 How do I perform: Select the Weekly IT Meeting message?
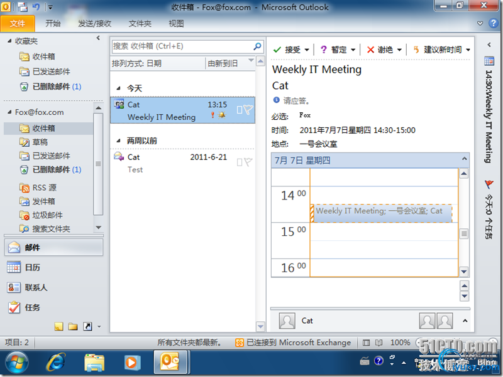pyautogui.click(x=182, y=110)
